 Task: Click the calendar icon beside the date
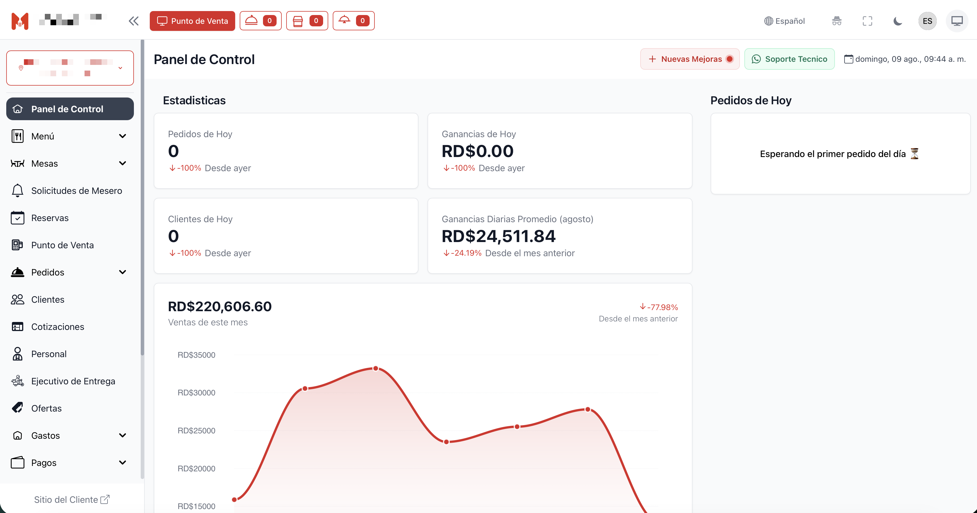coord(848,59)
